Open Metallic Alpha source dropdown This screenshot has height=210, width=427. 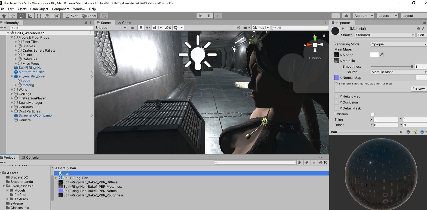399,72
